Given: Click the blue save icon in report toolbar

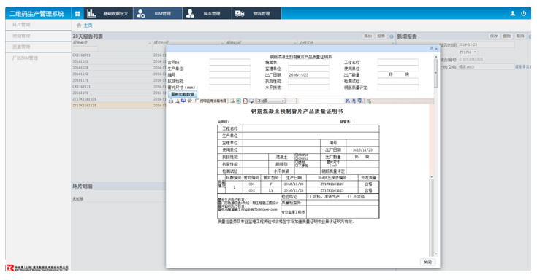Looking at the screenshot, I should pyautogui.click(x=183, y=101).
